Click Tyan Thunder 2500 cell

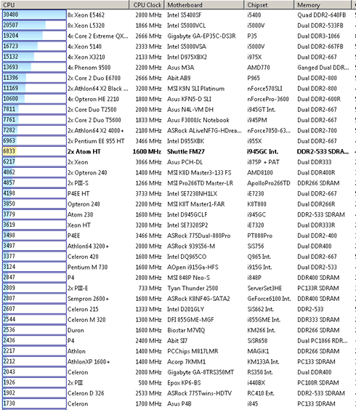[193, 288]
